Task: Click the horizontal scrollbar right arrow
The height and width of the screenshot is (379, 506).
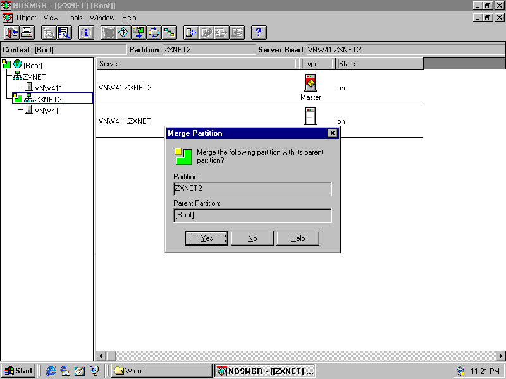Action: click(x=501, y=356)
